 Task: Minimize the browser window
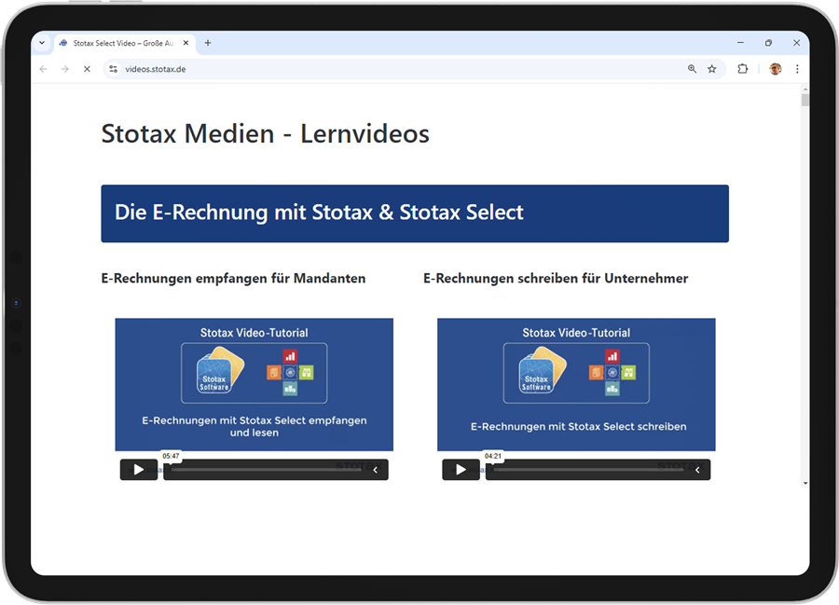click(x=740, y=43)
